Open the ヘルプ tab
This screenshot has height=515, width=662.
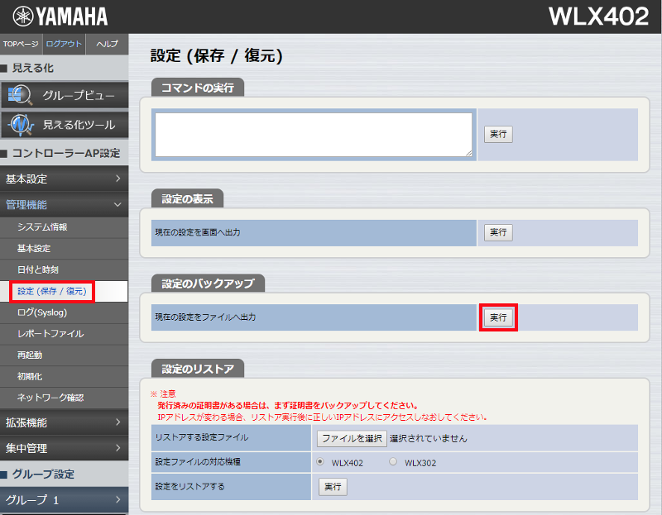tap(107, 44)
